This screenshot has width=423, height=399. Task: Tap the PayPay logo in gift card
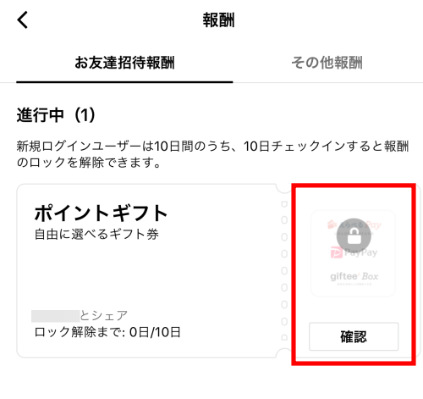[x=354, y=252]
